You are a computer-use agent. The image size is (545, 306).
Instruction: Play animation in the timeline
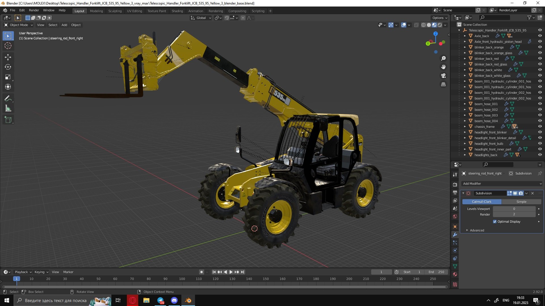(x=231, y=272)
